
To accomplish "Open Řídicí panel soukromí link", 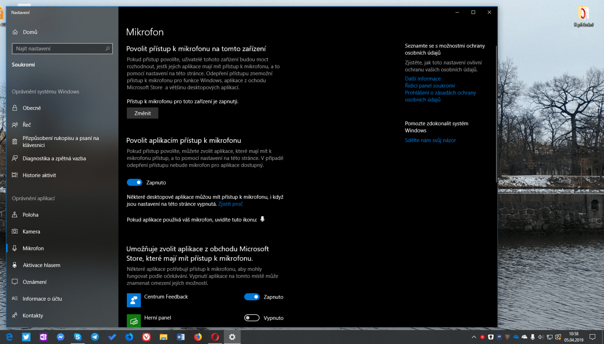I will (x=430, y=86).
